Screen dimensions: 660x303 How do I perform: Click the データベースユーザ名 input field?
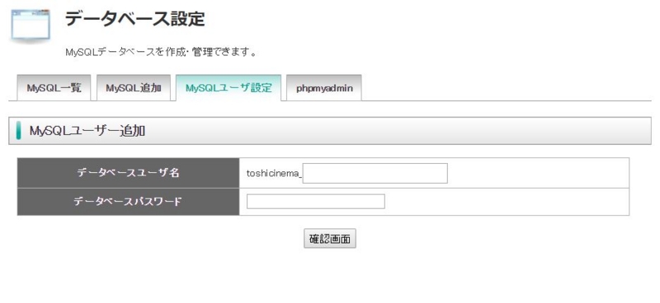[x=375, y=173]
